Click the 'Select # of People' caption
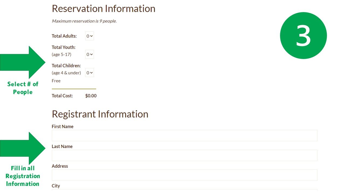The width and height of the screenshot is (345, 194). point(23,88)
